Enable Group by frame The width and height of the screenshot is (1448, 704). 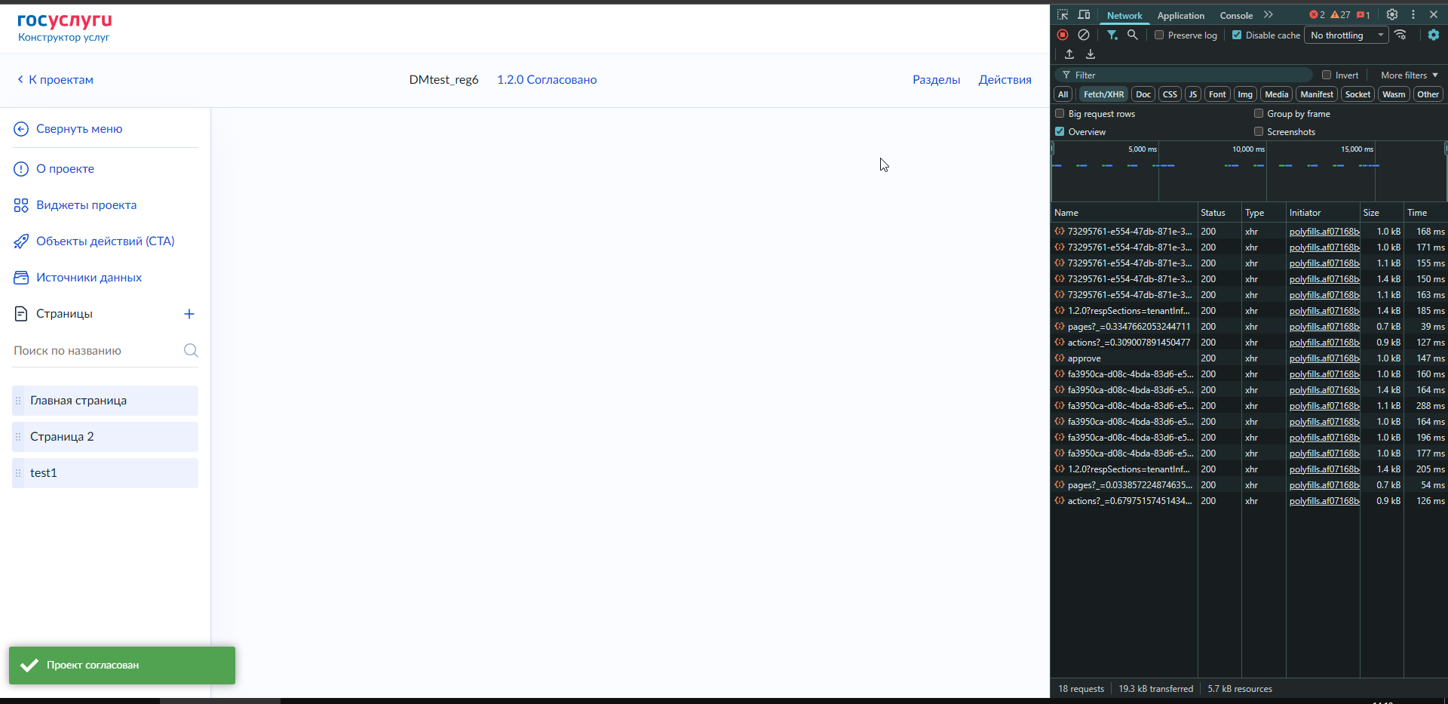(x=1259, y=113)
